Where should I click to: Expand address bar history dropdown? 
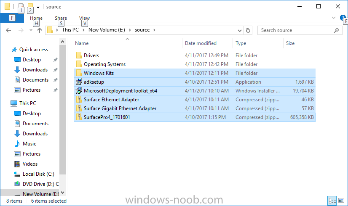click(x=239, y=30)
